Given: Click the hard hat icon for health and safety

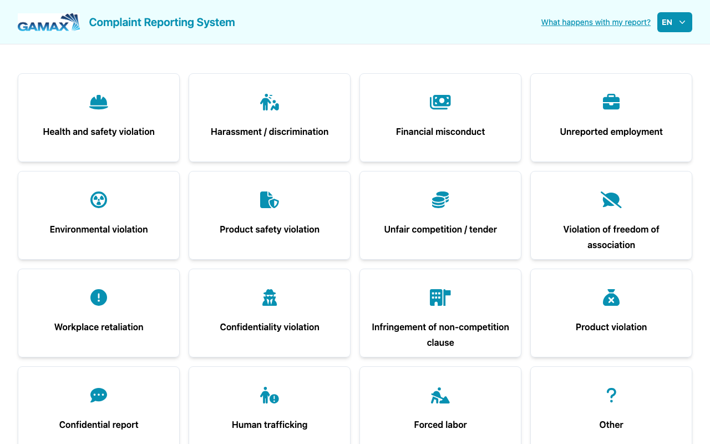Looking at the screenshot, I should click(99, 102).
